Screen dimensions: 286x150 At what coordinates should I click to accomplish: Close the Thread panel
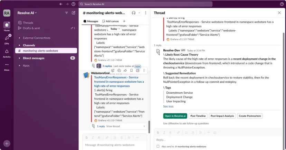[x=279, y=13]
